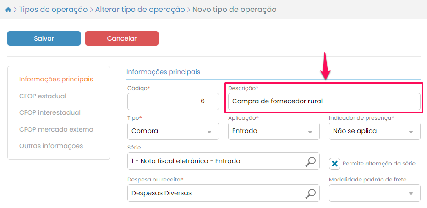Focus the Descrição text field

(323, 101)
